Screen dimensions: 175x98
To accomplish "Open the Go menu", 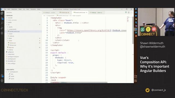I will pyautogui.click(x=24, y=9).
